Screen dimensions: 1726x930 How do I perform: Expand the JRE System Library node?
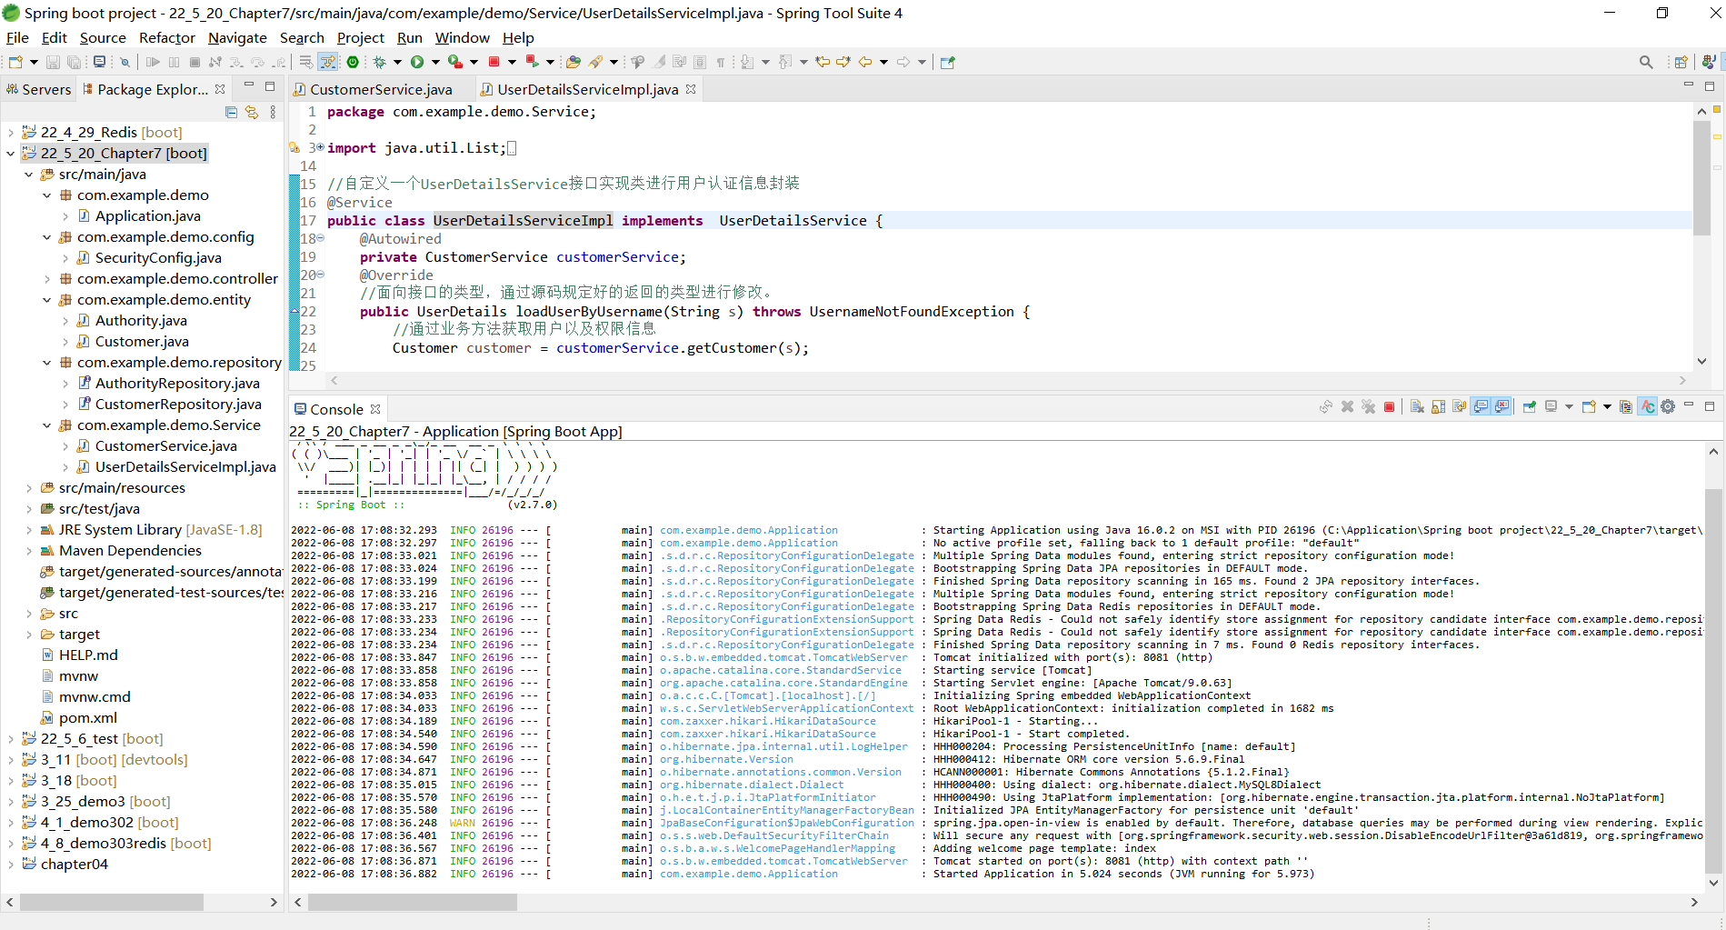[29, 530]
